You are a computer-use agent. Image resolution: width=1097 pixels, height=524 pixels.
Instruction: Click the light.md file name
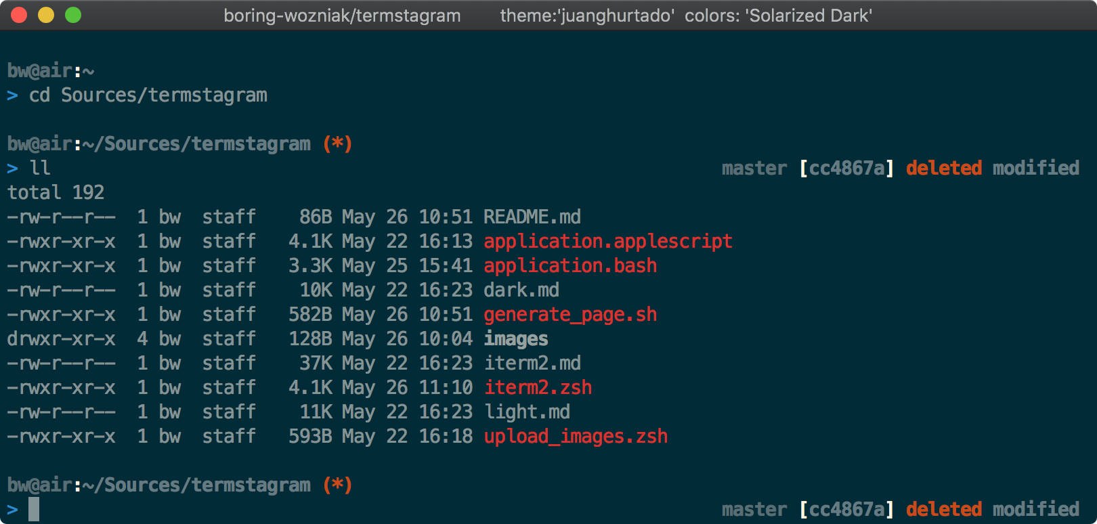pos(526,412)
